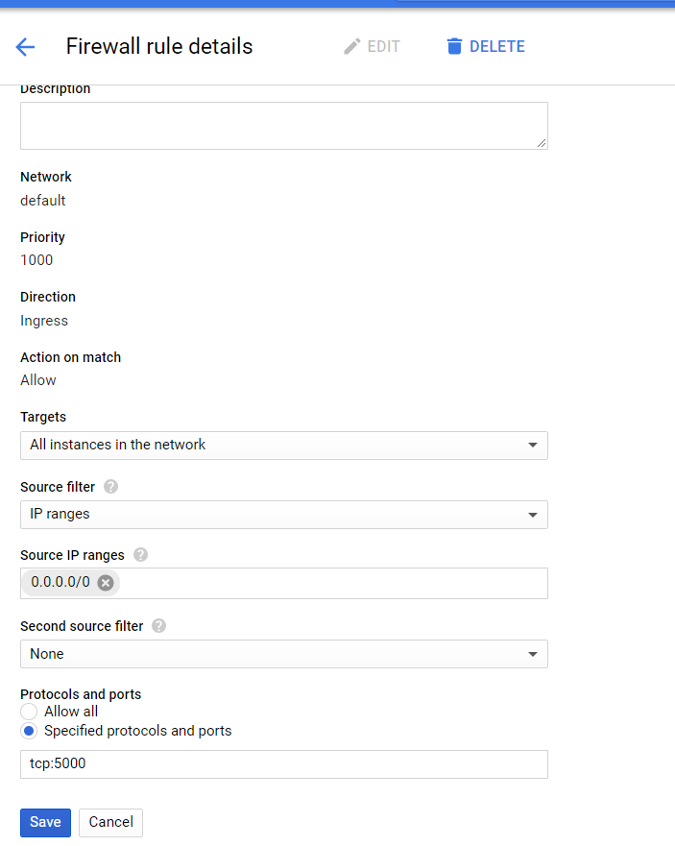Remove the 0.0.0.0/0 IP range chip
The image size is (675, 846).
tap(106, 583)
